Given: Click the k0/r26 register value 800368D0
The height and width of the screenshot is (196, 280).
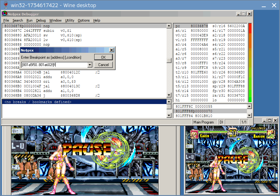Looking at the screenshot, I should 236,72.
